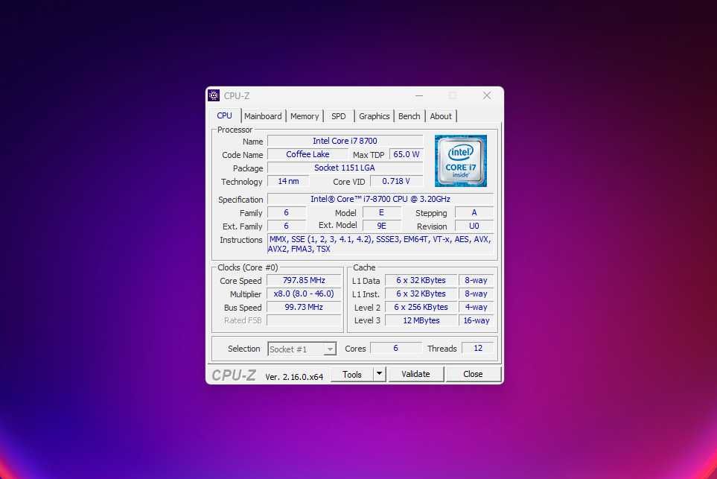This screenshot has width=717, height=479.
Task: Expand the Tools dropdown arrow
Action: point(379,374)
